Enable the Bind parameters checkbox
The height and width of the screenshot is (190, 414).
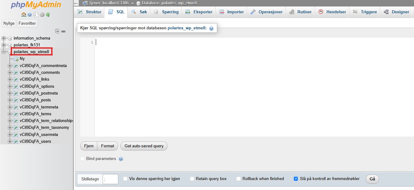(x=82, y=159)
